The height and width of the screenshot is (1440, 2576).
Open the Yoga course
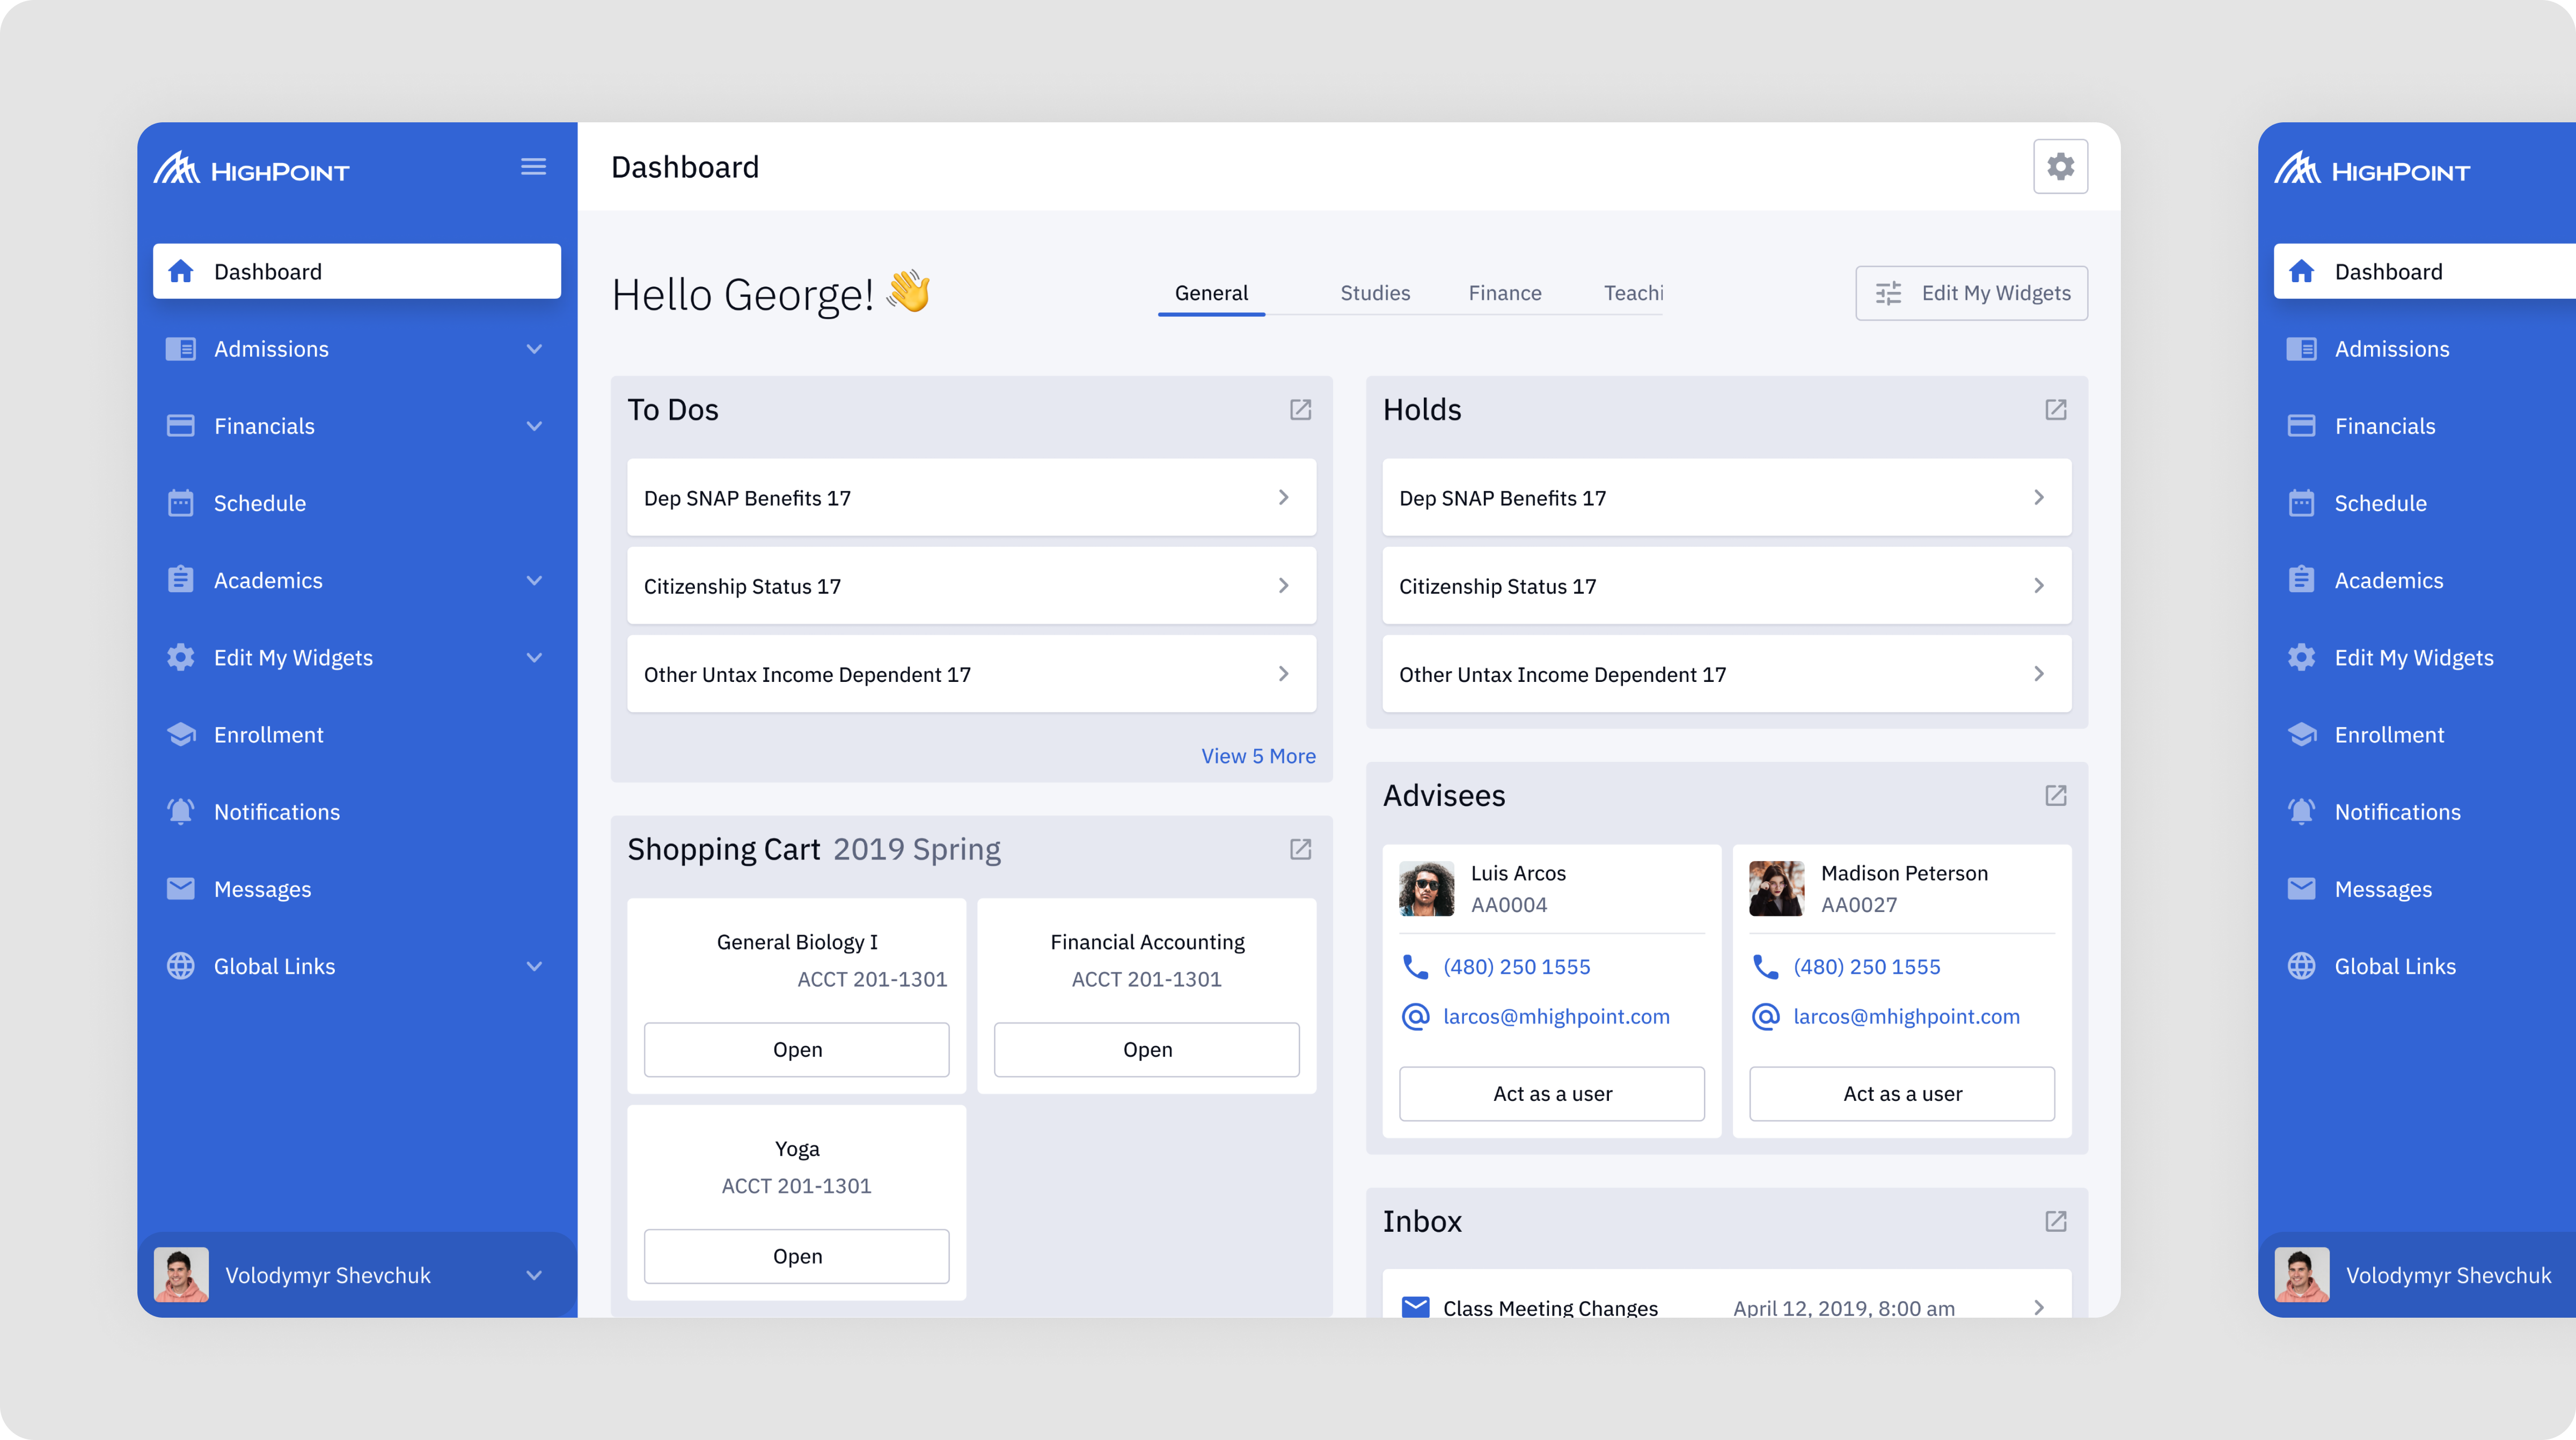click(797, 1256)
